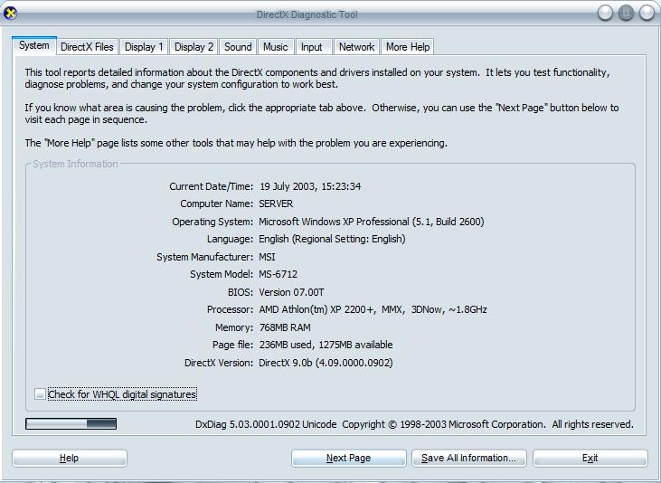
Task: Click the DirectX icon in the title bar
Action: (10, 13)
